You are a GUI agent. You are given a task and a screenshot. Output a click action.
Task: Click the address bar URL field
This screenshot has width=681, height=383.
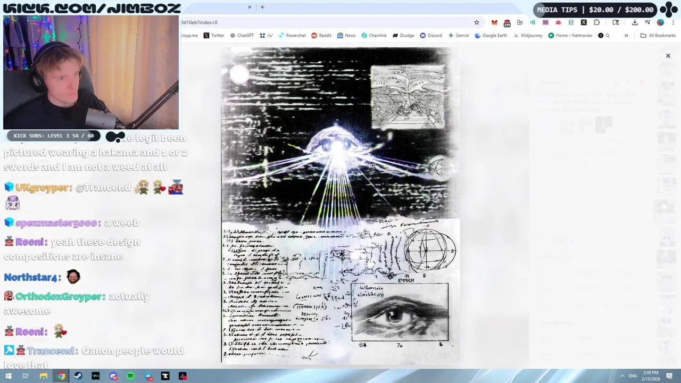pos(325,22)
